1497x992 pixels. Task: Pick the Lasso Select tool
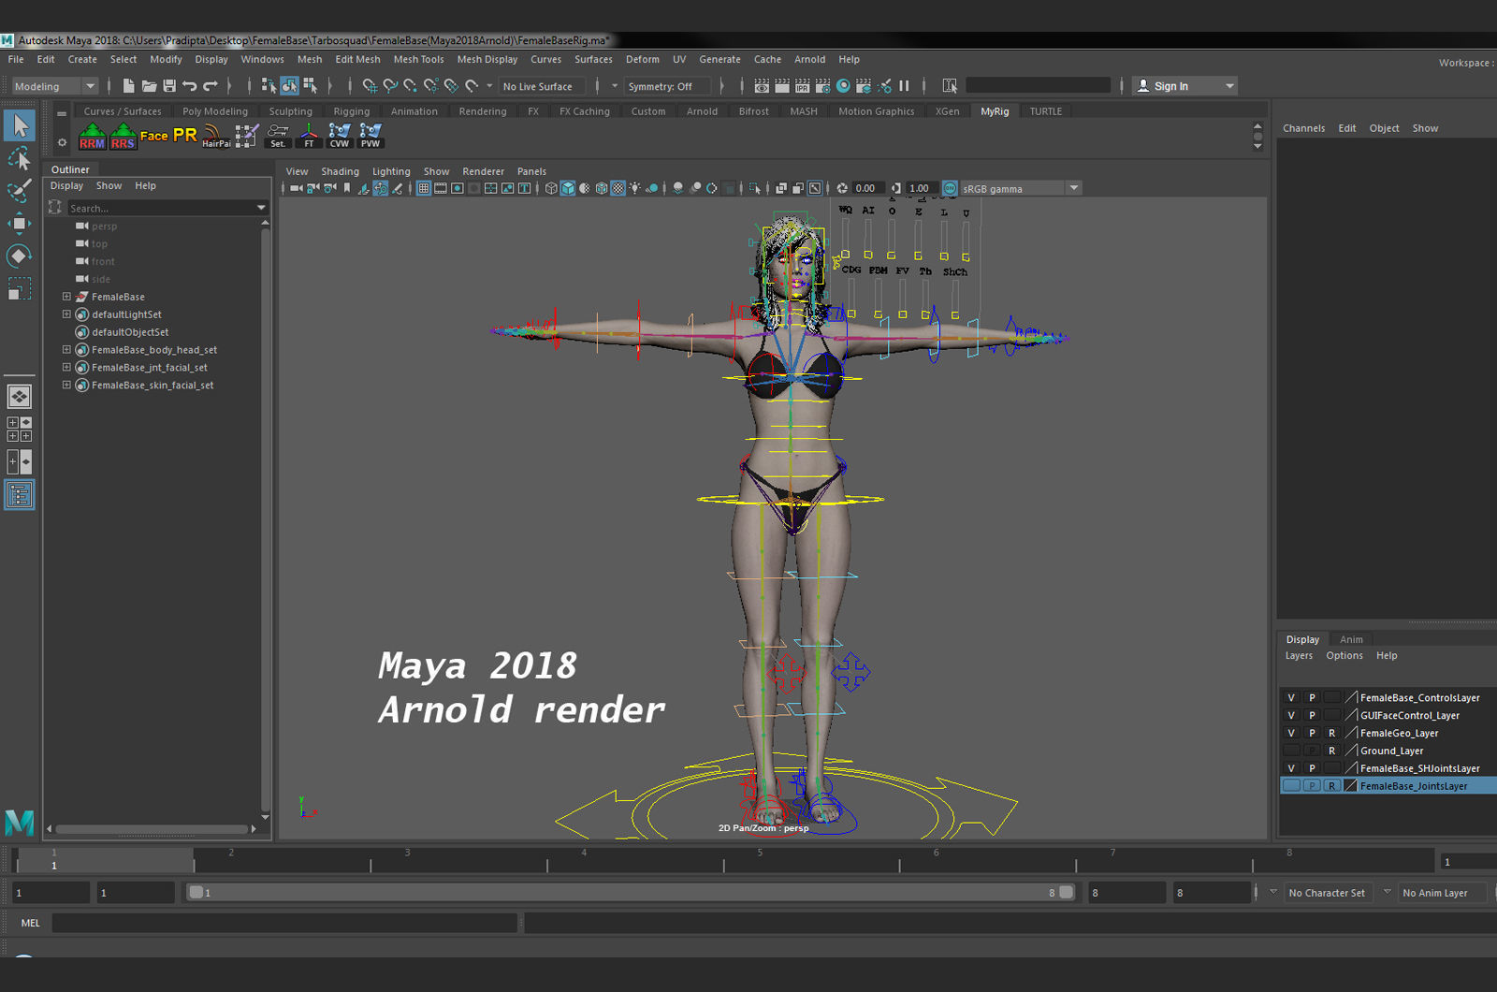click(x=20, y=158)
